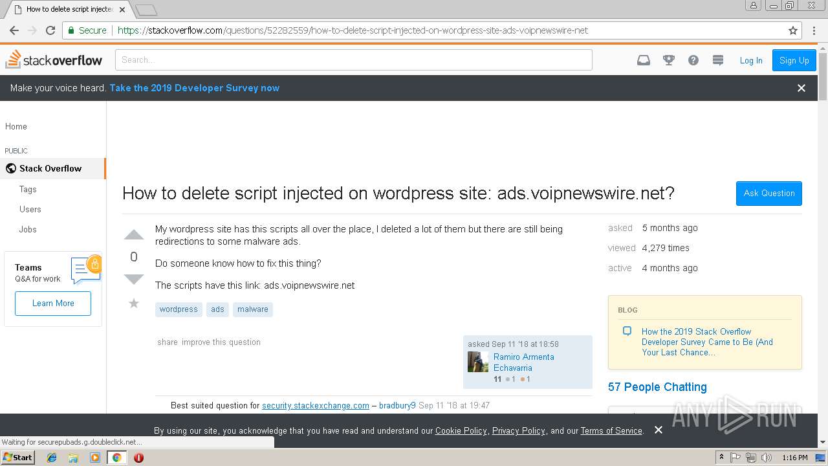Click Learn More about Teams
The width and height of the screenshot is (828, 466).
[53, 303]
